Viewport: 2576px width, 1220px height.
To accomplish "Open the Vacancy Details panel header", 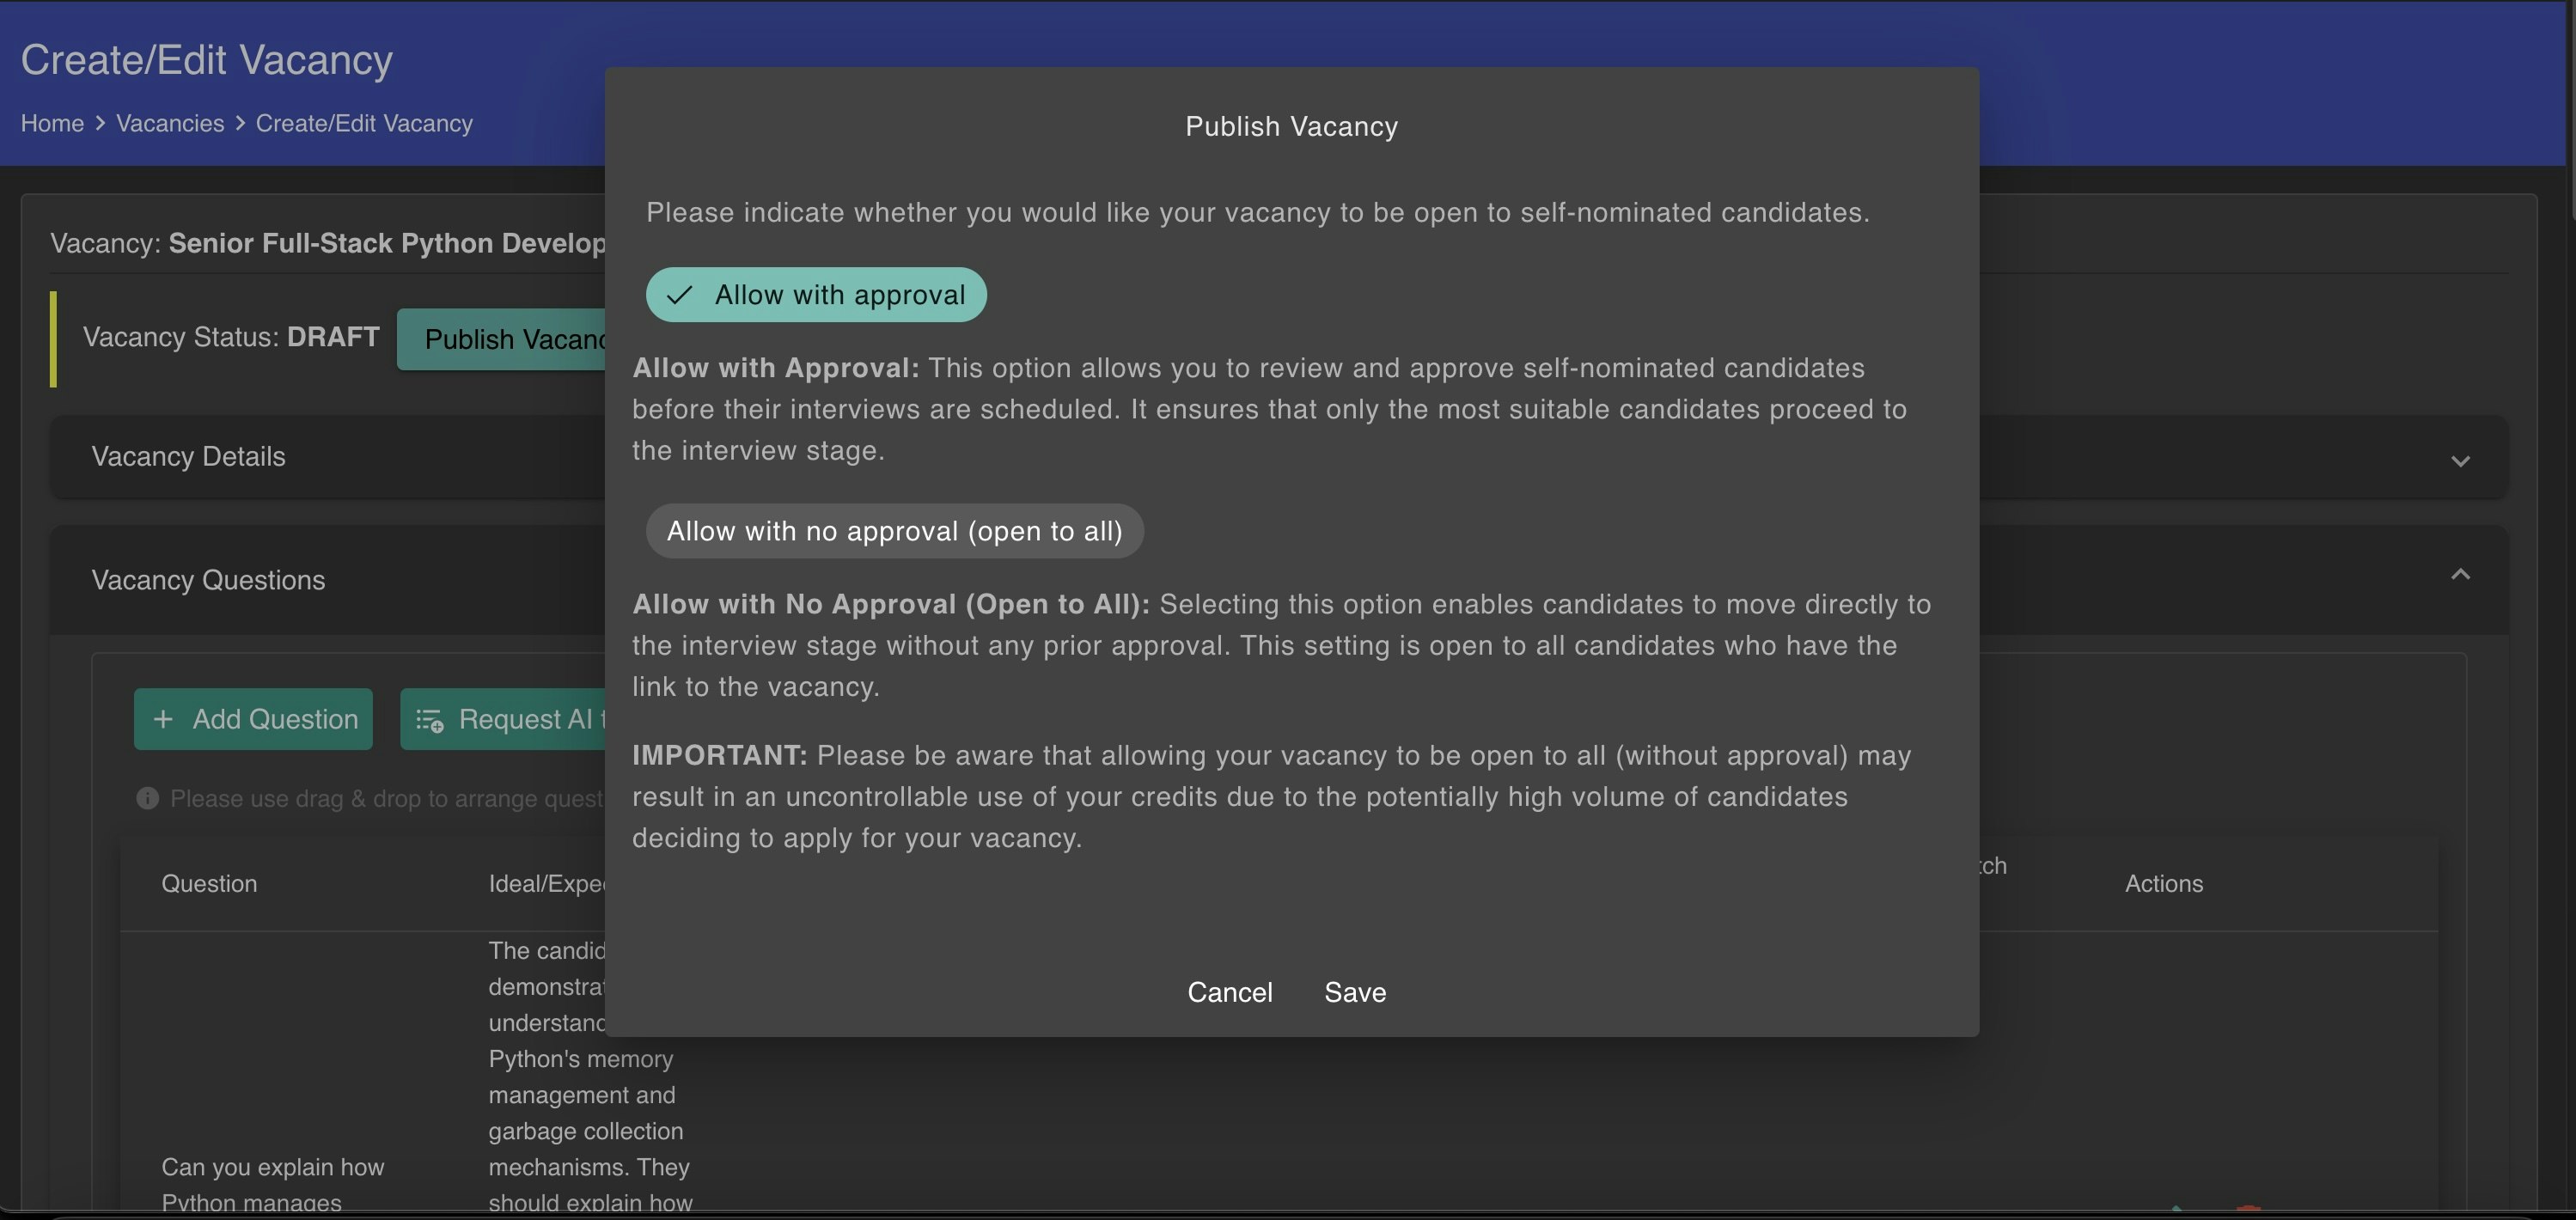I will pyautogui.click(x=188, y=457).
